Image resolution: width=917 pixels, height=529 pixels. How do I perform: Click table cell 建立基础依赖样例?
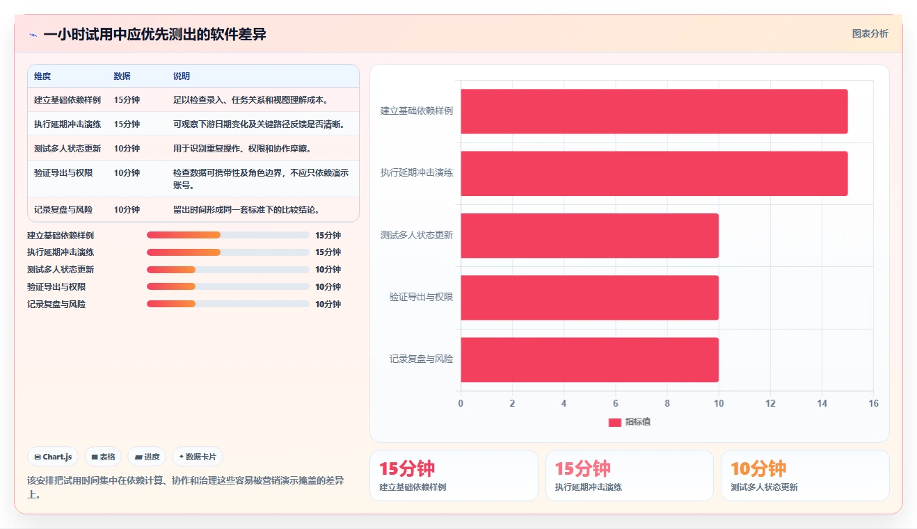pos(67,100)
